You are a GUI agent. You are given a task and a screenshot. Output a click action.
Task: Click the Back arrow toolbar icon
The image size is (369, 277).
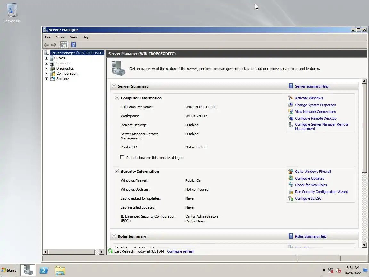[46, 45]
